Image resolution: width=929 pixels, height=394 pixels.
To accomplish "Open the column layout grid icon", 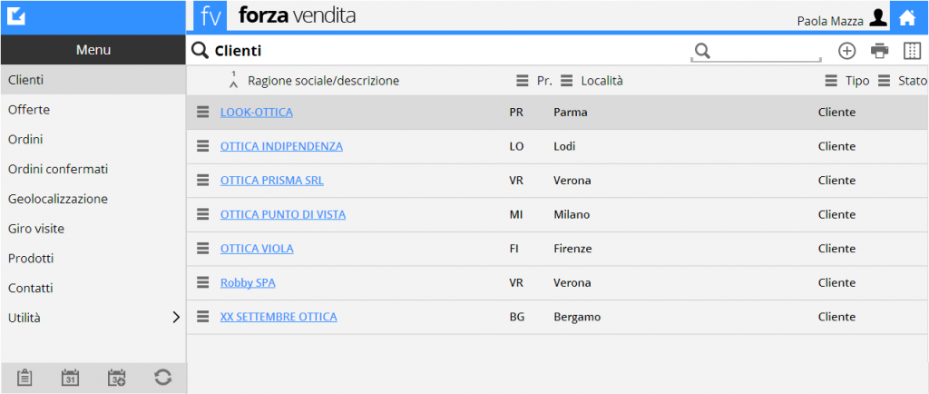I will click(x=912, y=51).
